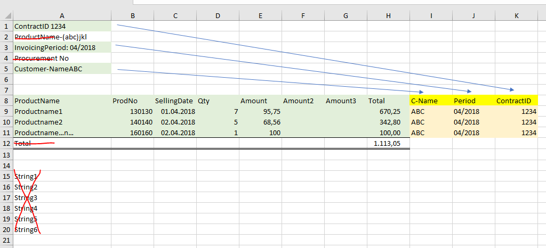
Task: Click the select-all corner of the grid
Action: pos(6,16)
